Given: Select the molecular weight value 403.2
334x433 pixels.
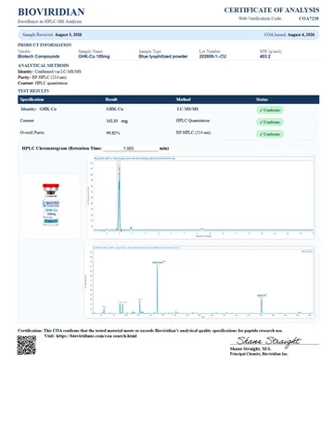Looking at the screenshot, I should point(264,57).
